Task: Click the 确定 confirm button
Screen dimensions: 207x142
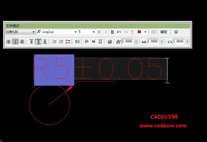Action: [164, 32]
